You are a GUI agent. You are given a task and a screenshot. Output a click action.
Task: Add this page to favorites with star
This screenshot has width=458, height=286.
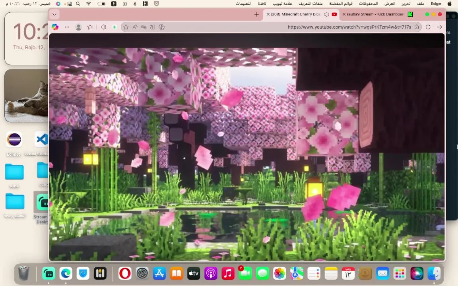click(x=126, y=27)
